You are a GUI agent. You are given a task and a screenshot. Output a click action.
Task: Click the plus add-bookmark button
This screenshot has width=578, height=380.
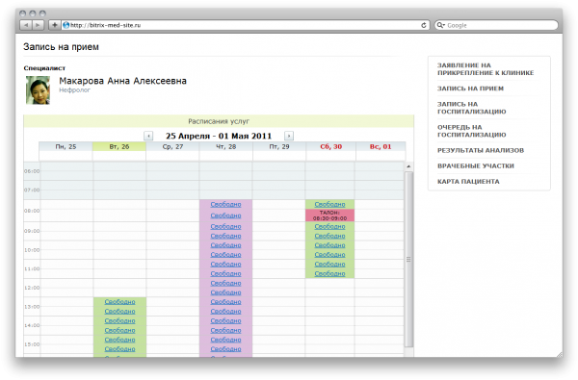(54, 25)
